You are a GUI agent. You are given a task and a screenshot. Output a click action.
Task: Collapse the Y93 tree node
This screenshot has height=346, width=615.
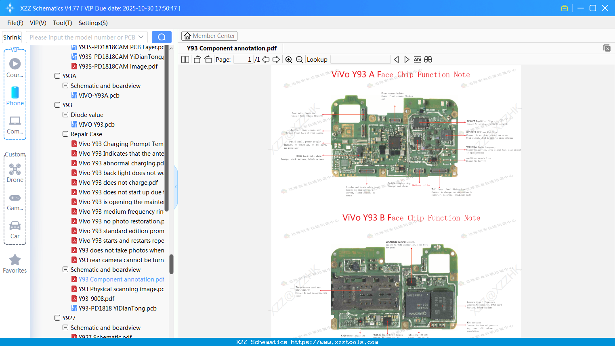pos(57,105)
